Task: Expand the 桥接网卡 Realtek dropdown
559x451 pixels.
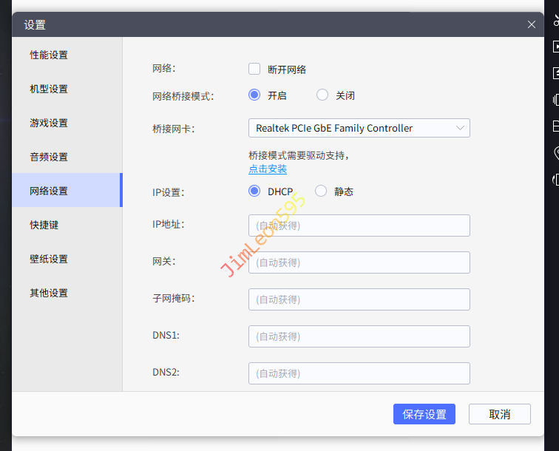Action: click(x=359, y=128)
